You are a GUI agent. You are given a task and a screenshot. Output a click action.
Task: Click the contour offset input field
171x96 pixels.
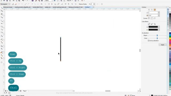(x=153, y=15)
